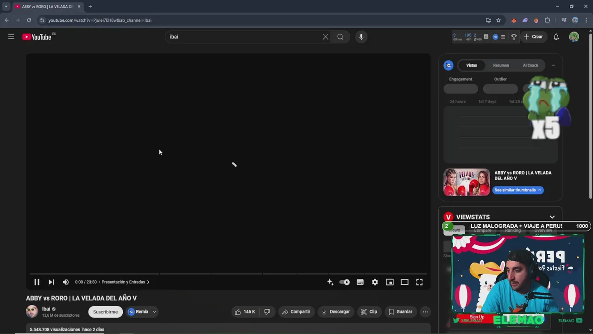Screen dimensions: 593x334
Task: Open the Velada thumbnail in the IQ panel
Action: pyautogui.click(x=467, y=182)
